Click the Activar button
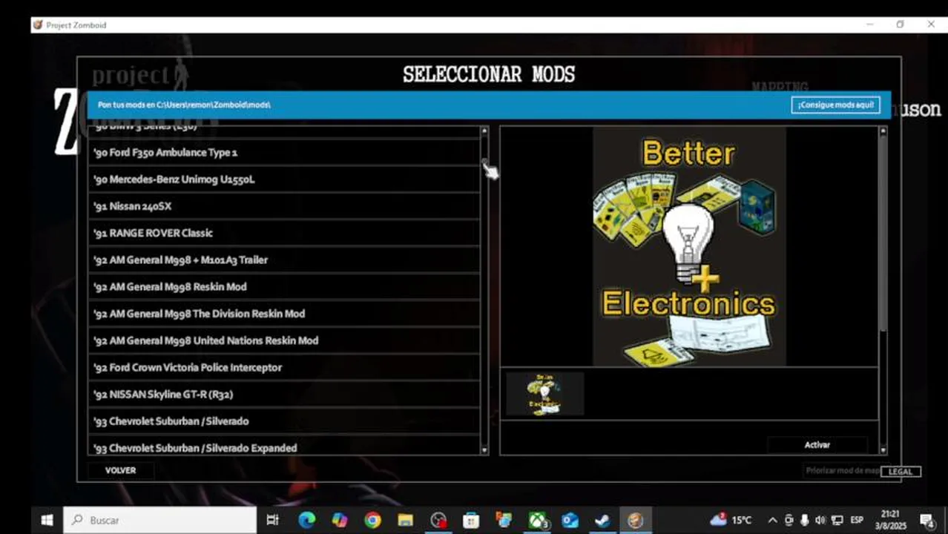The image size is (948, 534). coord(817,444)
